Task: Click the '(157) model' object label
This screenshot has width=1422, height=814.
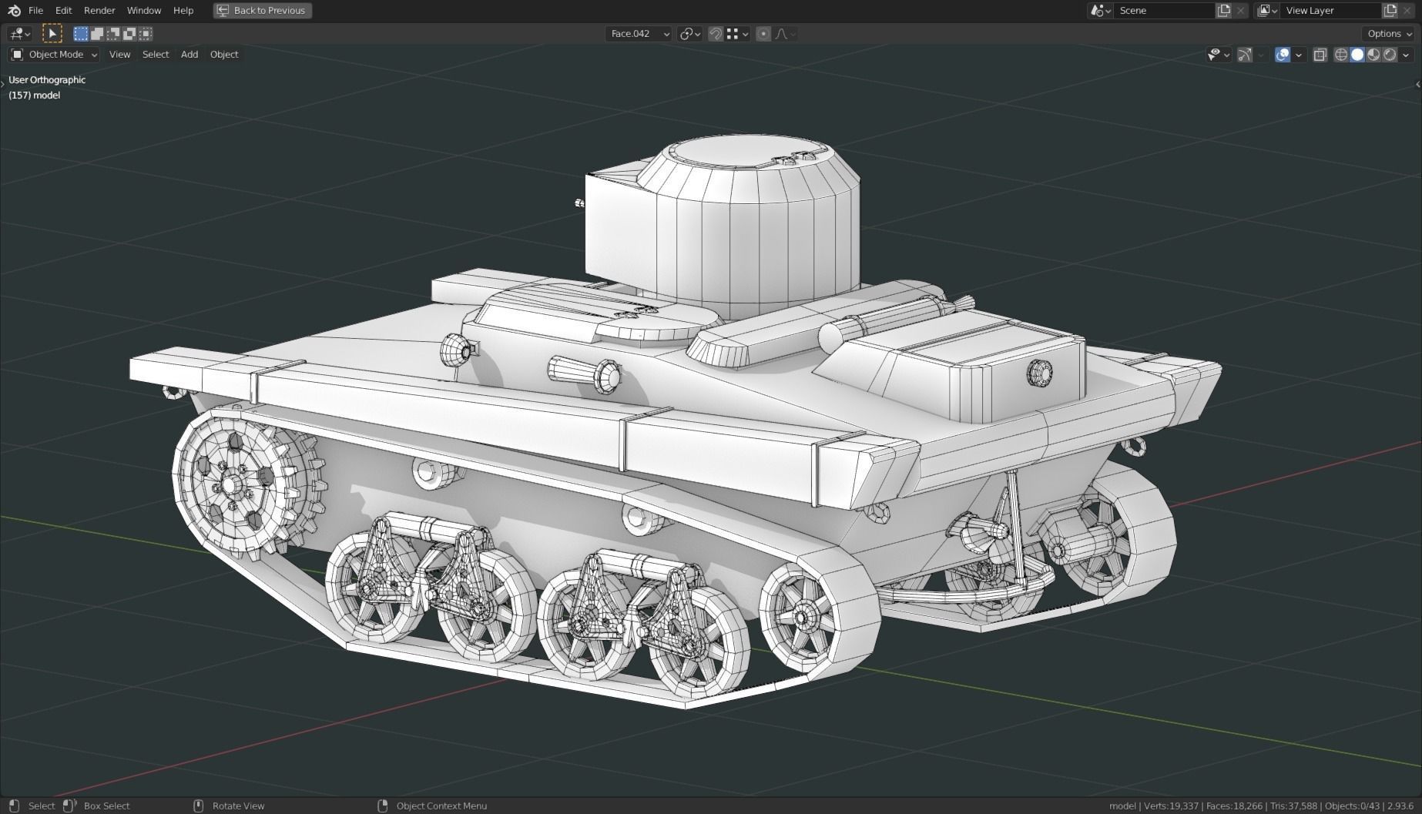Action: click(34, 95)
